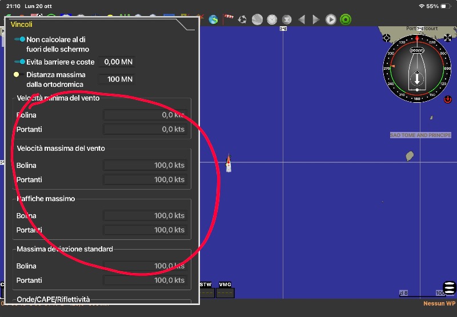
Task: Toggle 'Non calcolare al di fuori dello schermo'
Action: pyautogui.click(x=20, y=39)
